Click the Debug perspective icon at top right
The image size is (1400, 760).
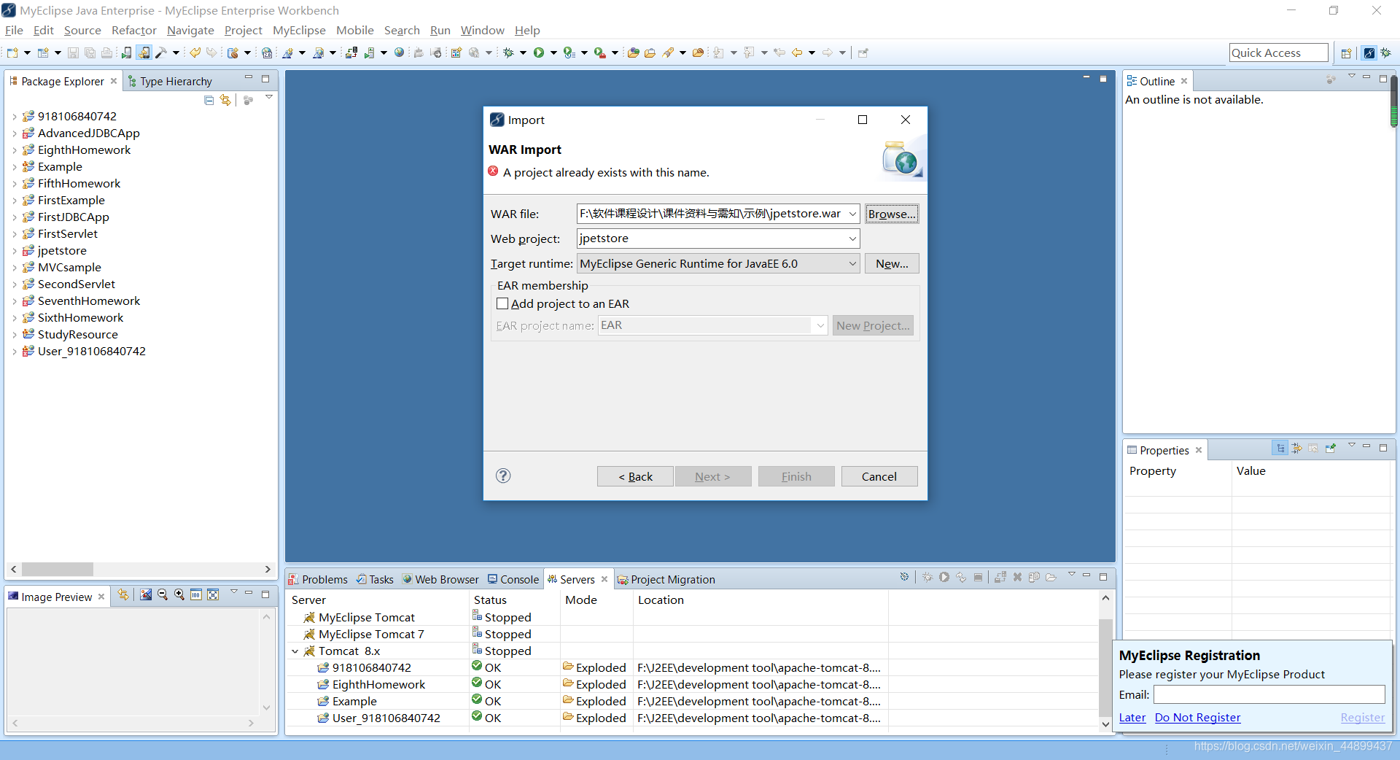1385,53
